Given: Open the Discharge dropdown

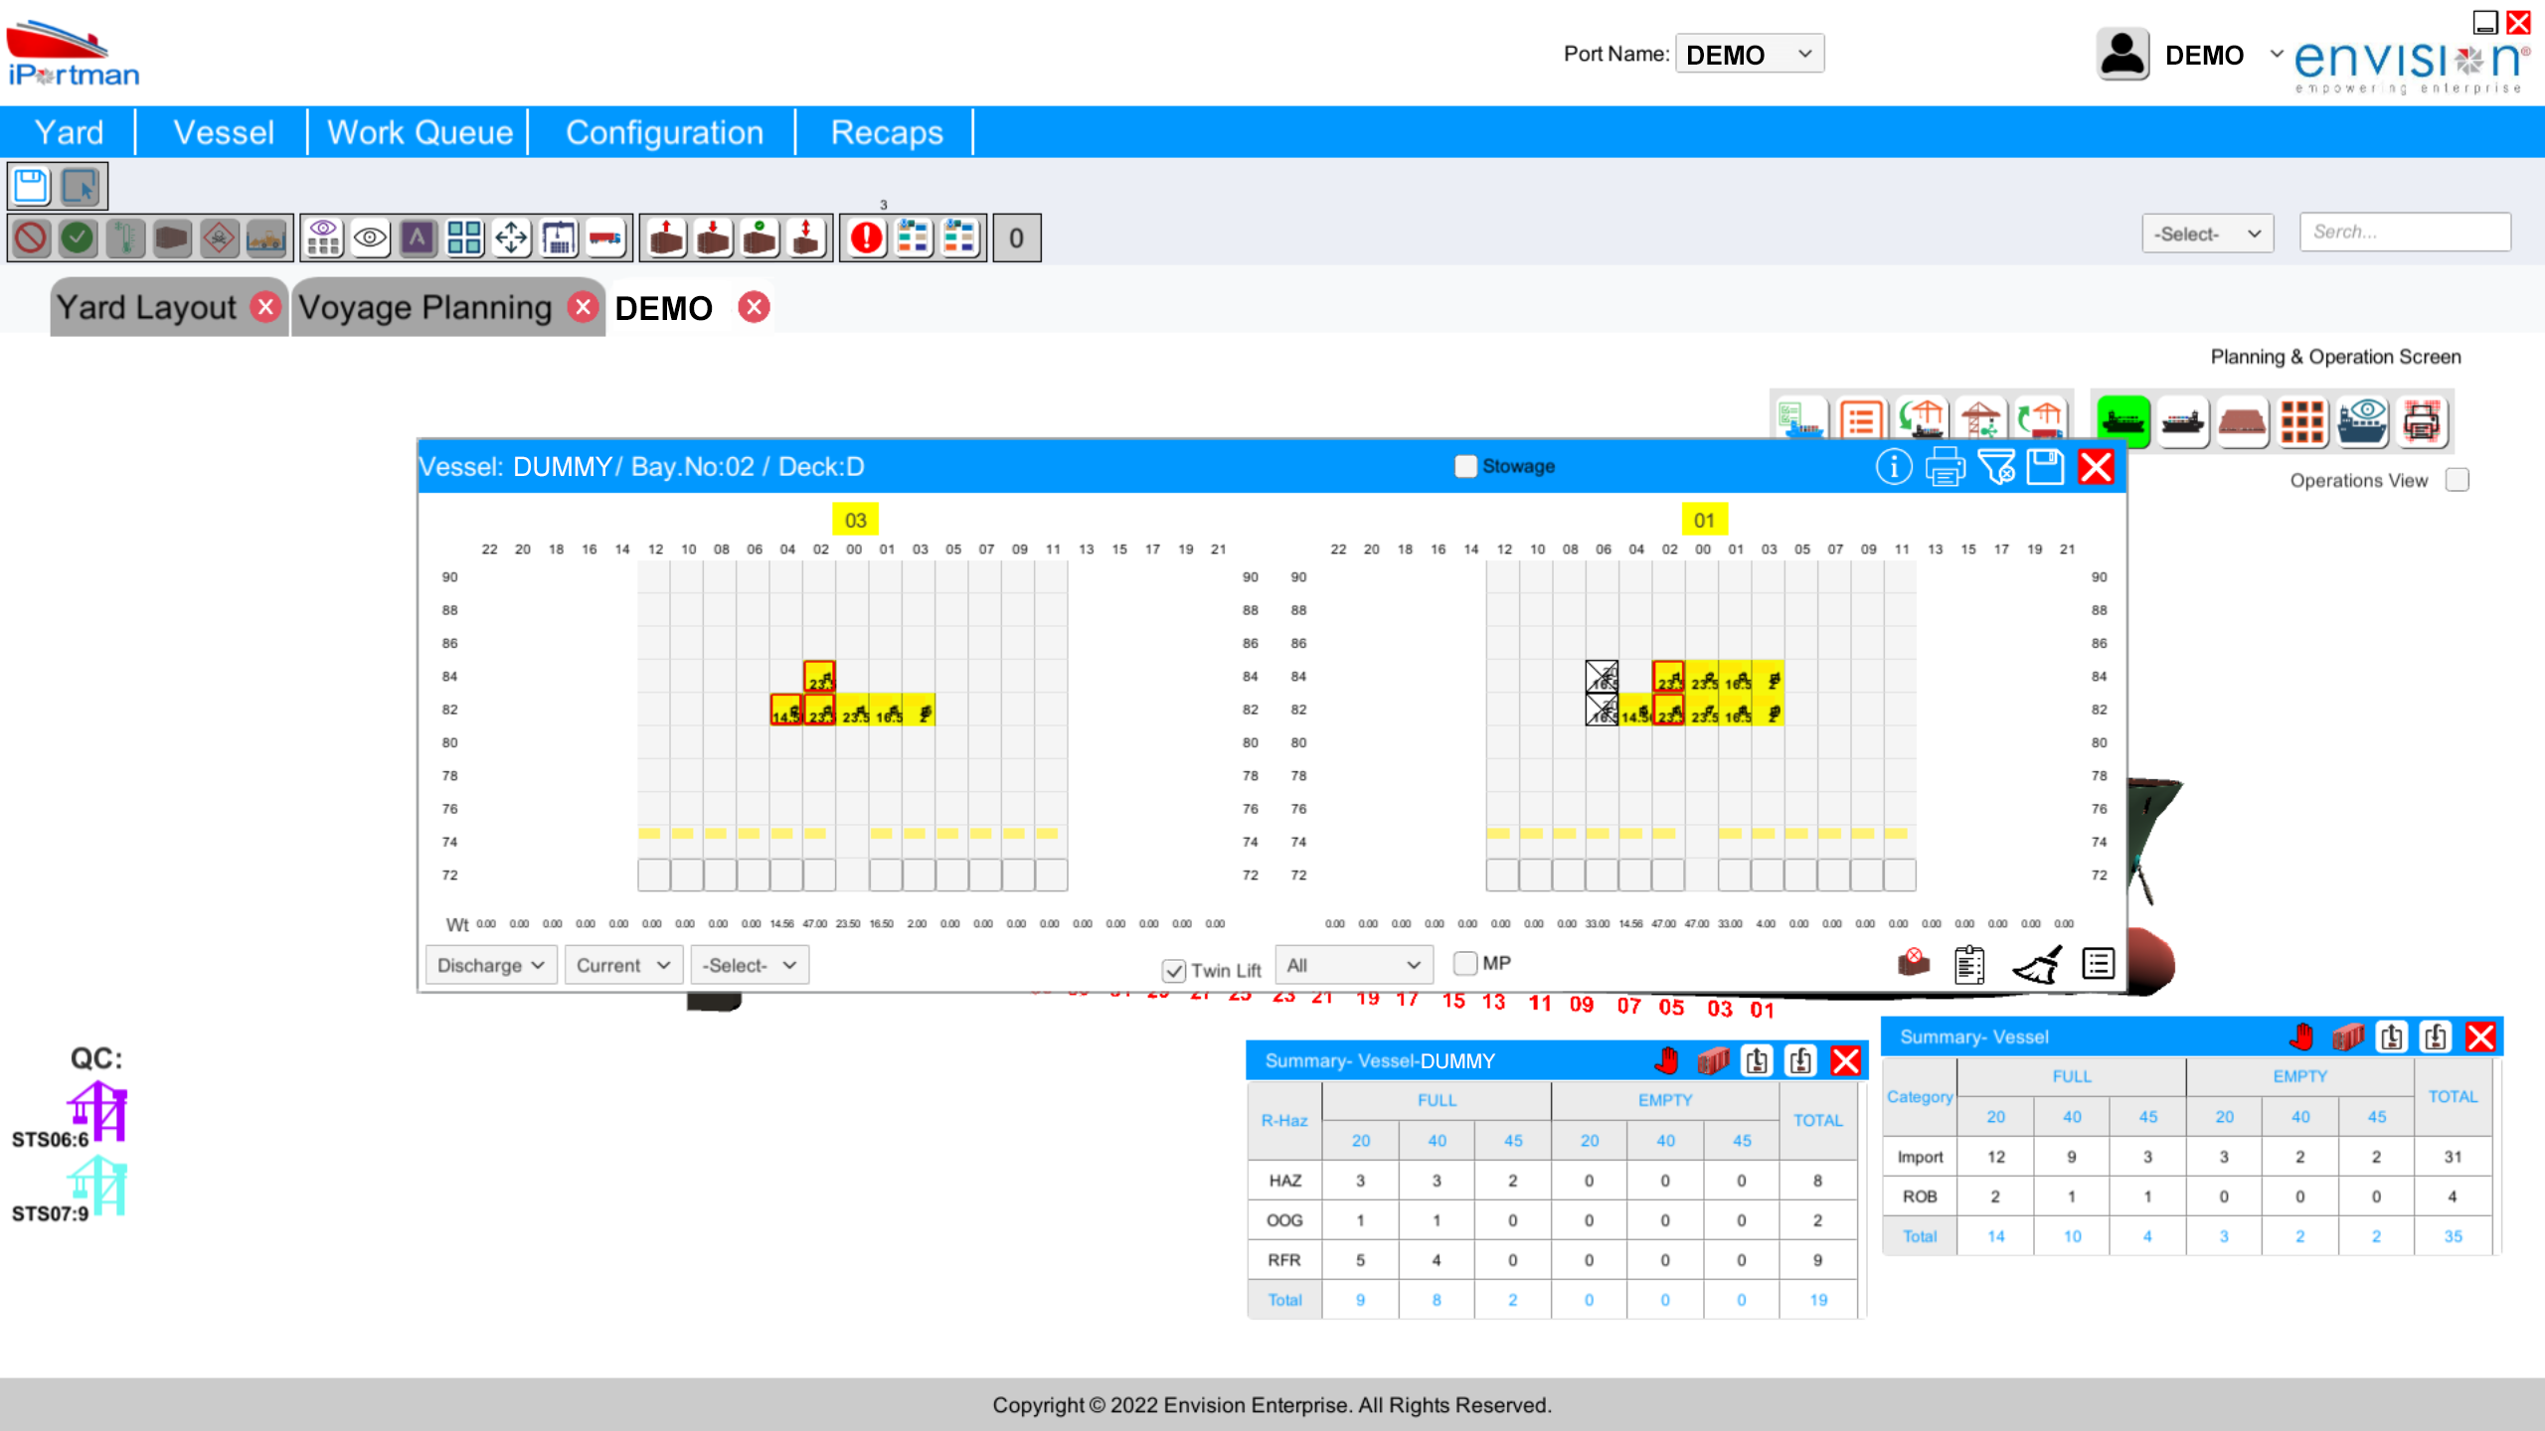Looking at the screenshot, I should [x=490, y=965].
